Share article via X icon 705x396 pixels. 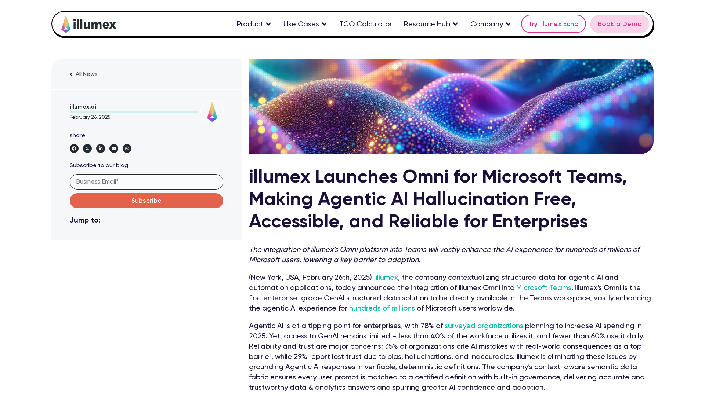[87, 148]
